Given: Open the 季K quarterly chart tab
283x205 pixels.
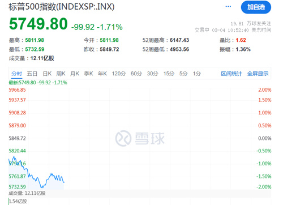Looking at the screenshot, I should coord(88,74).
